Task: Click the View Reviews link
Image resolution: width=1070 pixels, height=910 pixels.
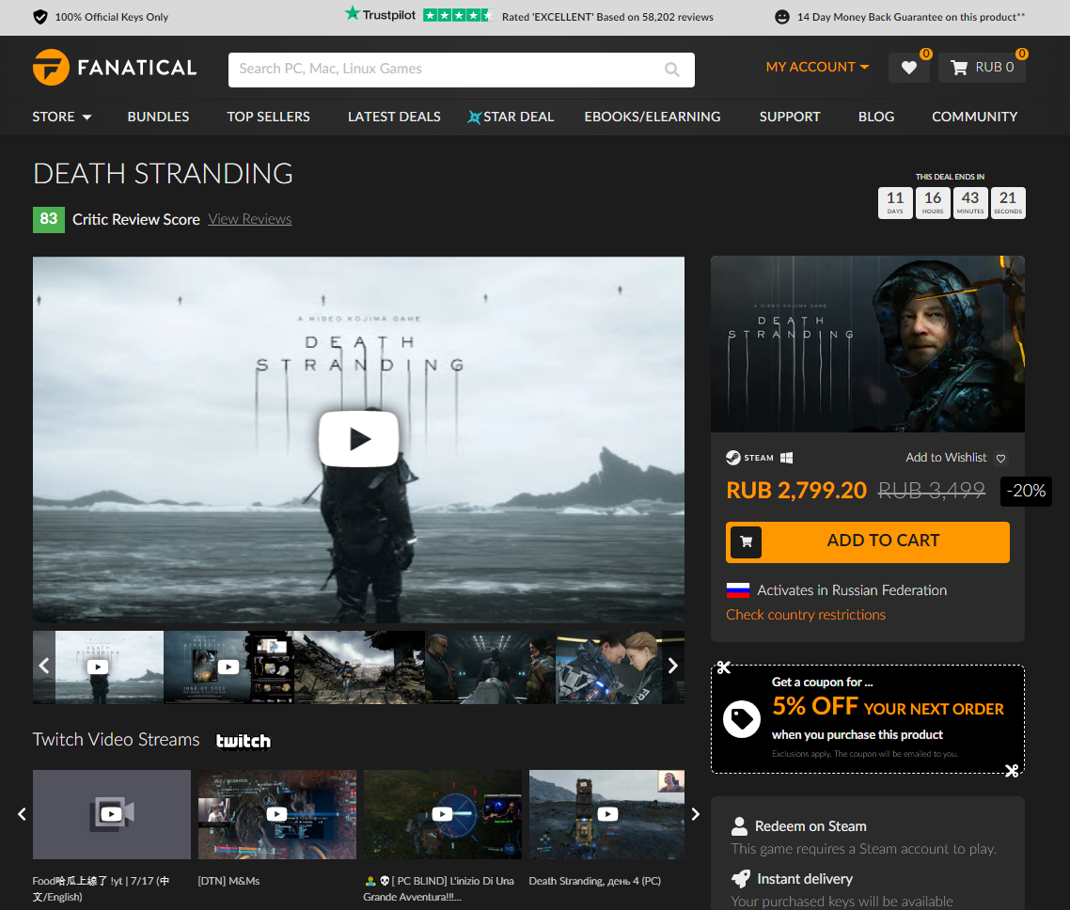Action: (250, 219)
